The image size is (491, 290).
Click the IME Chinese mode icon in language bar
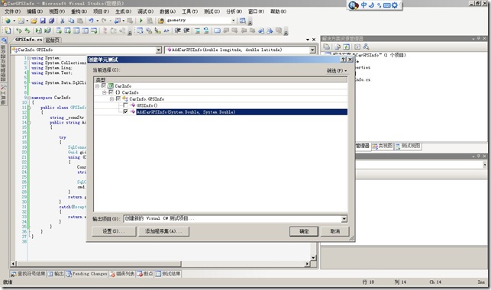363,5
